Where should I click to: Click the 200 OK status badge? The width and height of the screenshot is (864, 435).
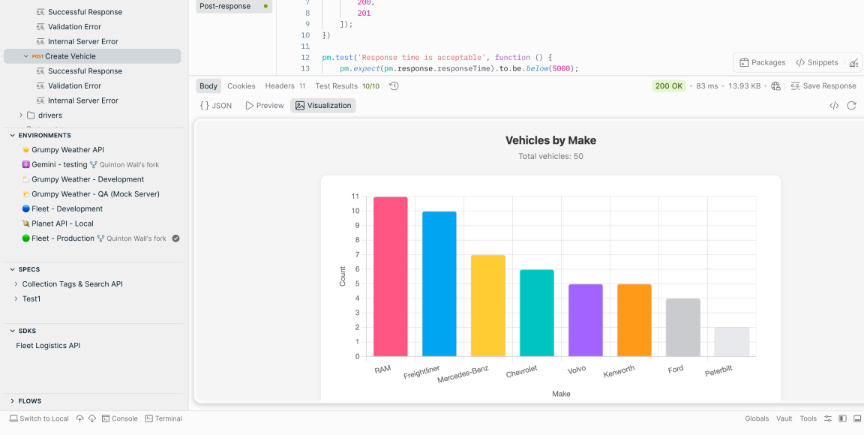tap(669, 86)
